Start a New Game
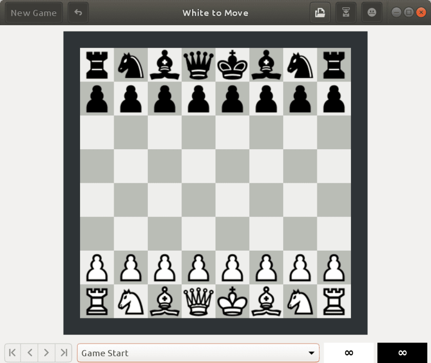 [x=34, y=13]
